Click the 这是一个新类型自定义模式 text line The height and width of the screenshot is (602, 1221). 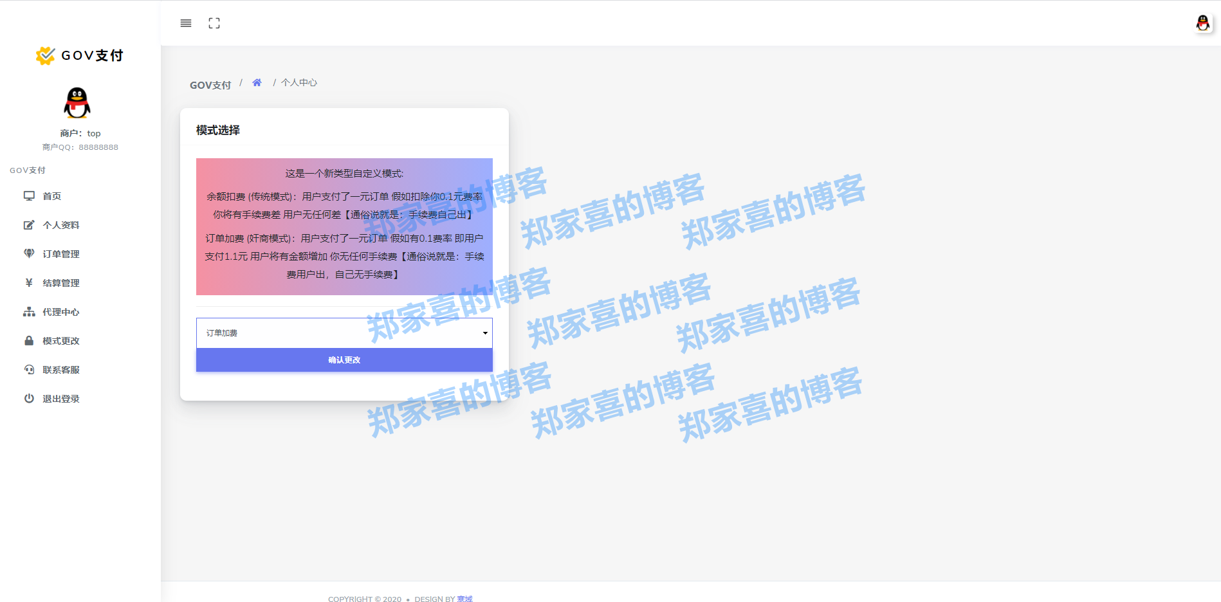[344, 173]
